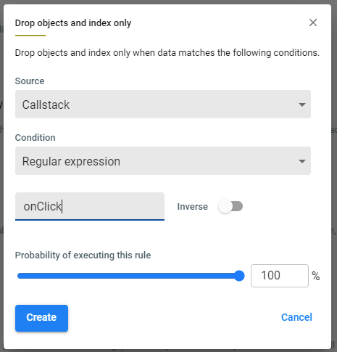Image resolution: width=337 pixels, height=352 pixels.
Task: Close the dialog with the X icon
Action: tap(313, 22)
